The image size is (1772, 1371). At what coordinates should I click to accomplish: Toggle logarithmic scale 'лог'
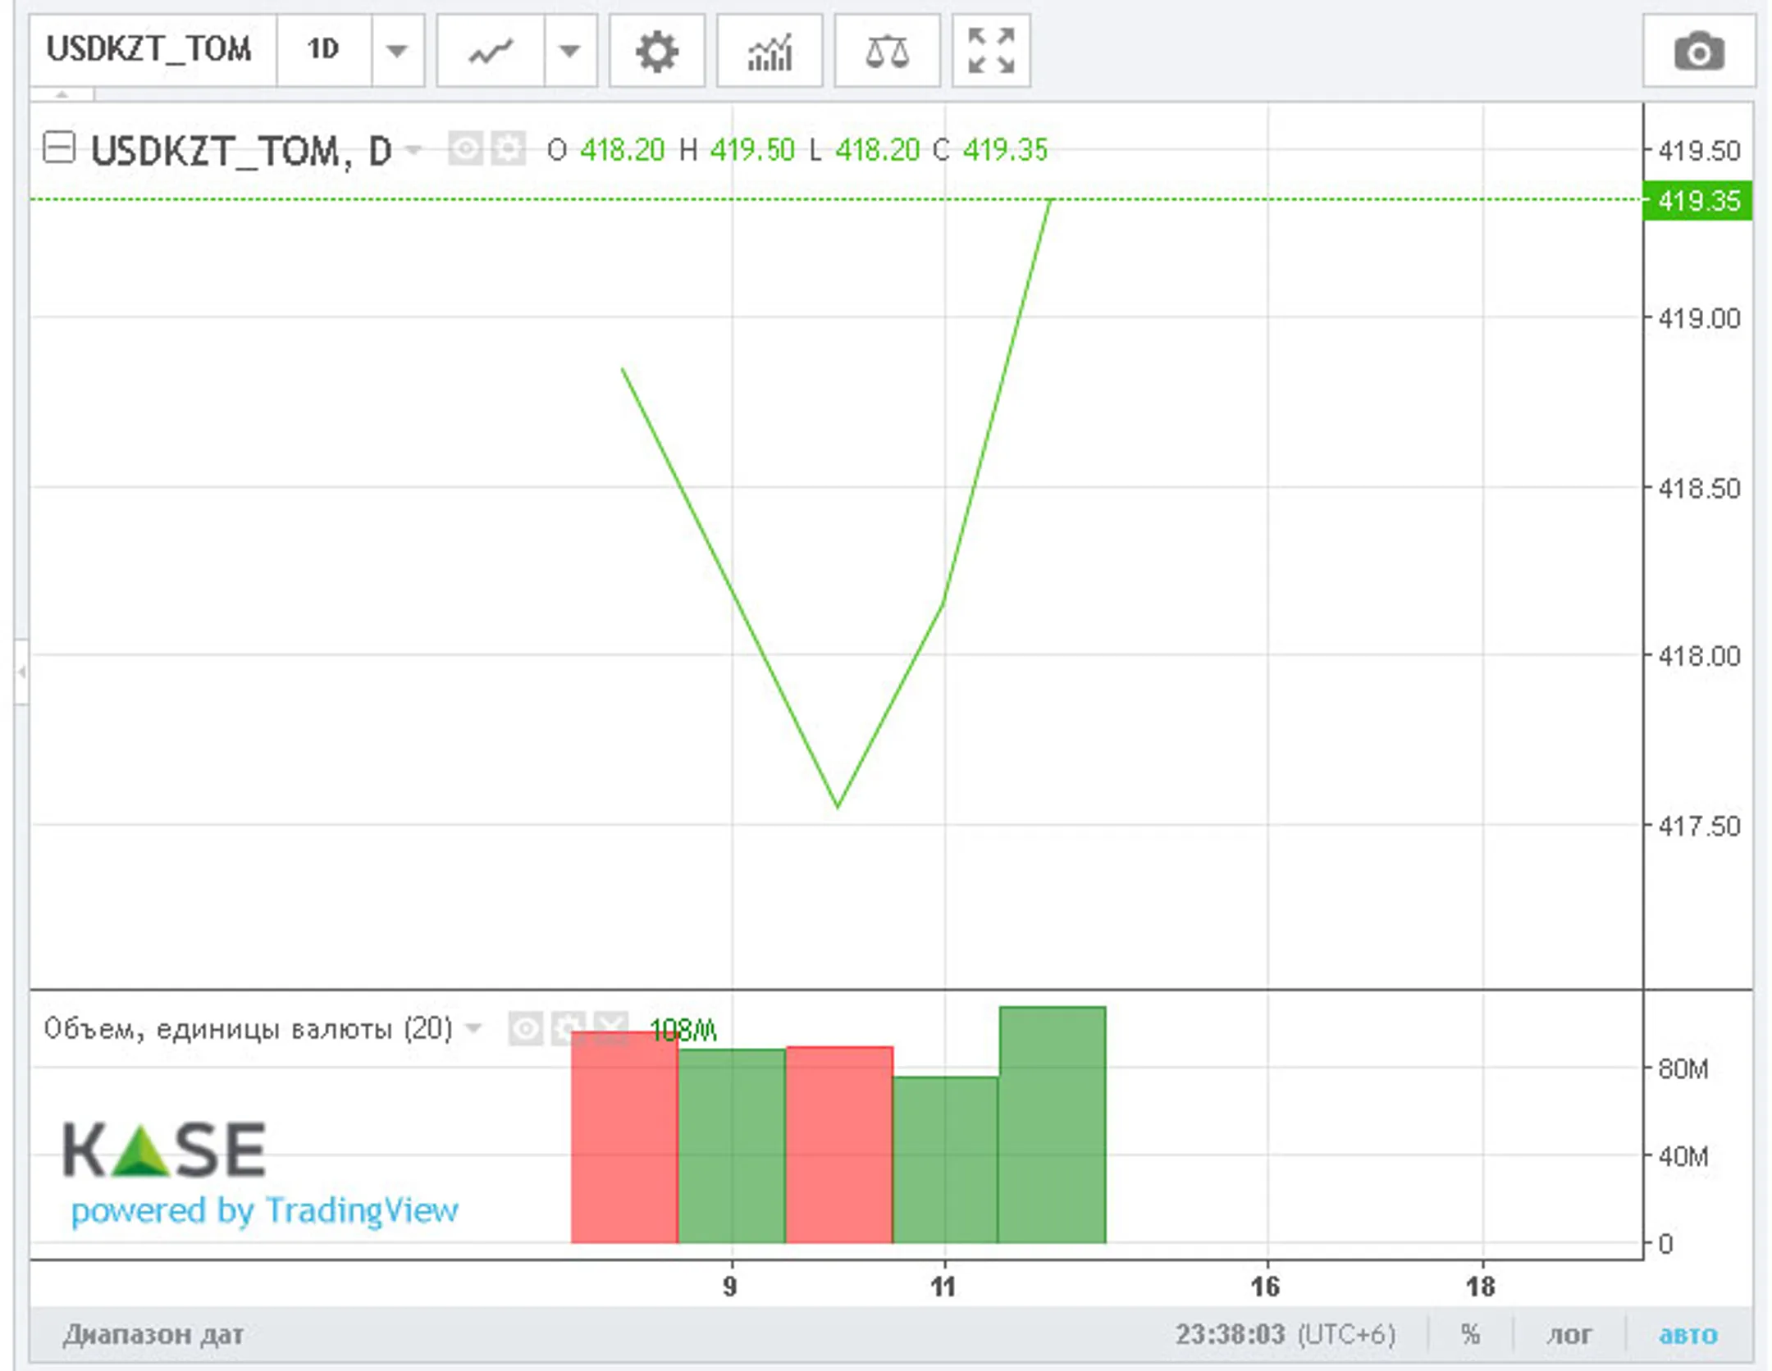point(1568,1334)
